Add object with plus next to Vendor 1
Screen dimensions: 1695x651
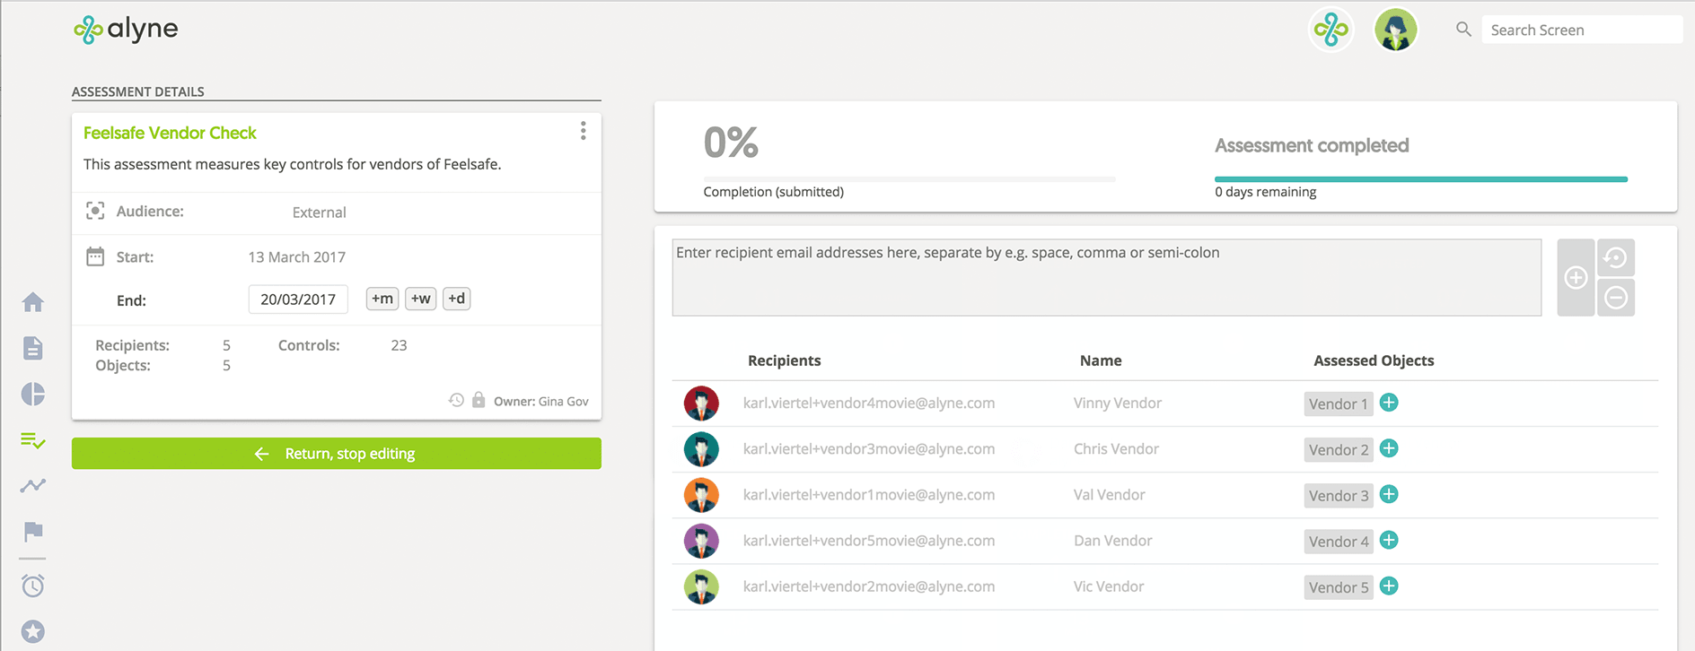pyautogui.click(x=1389, y=403)
